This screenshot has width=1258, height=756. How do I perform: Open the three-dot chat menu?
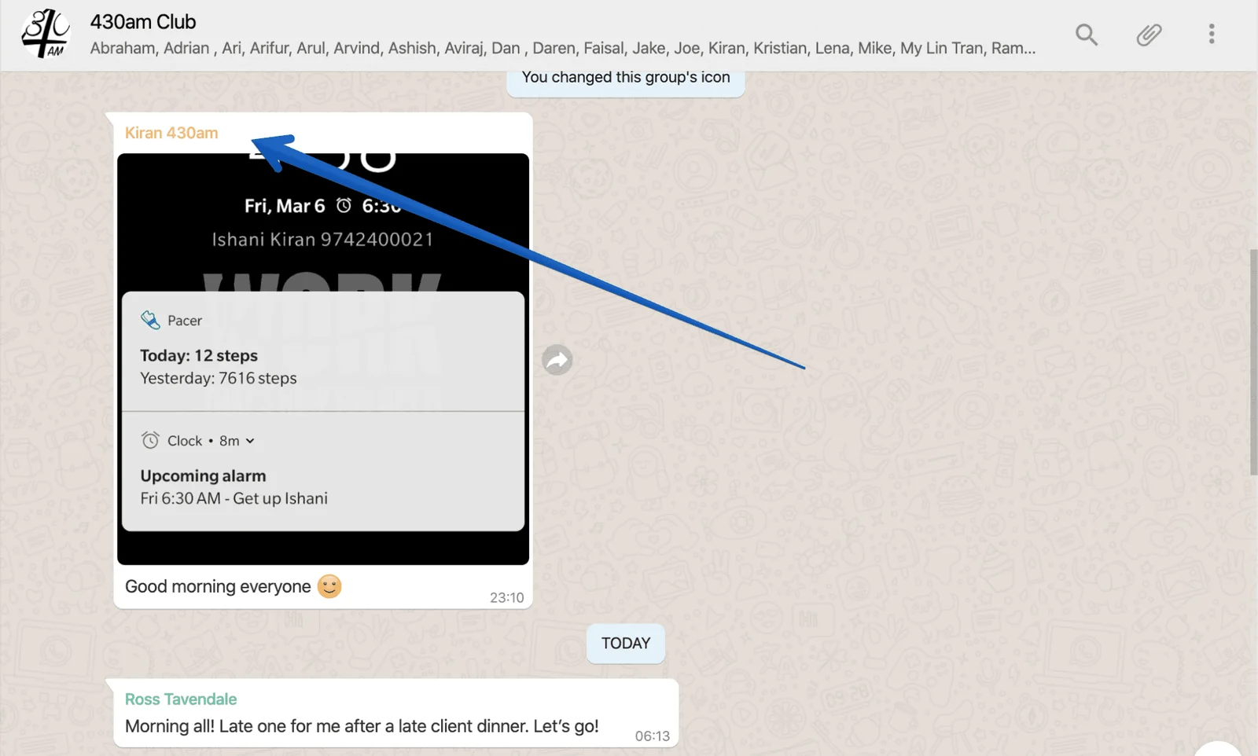[1212, 34]
